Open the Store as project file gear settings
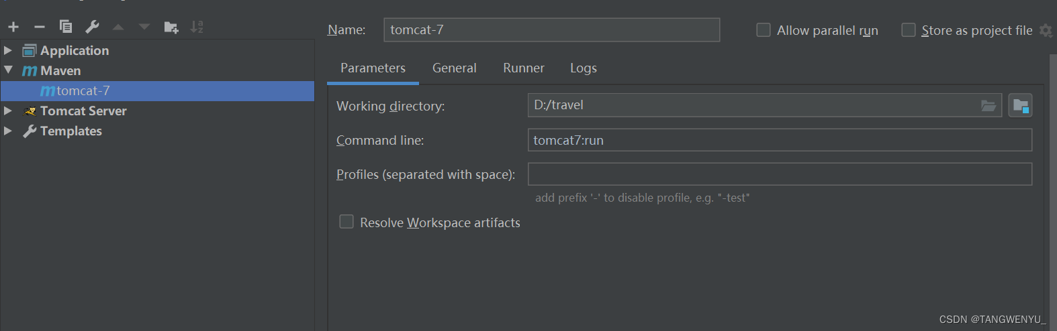1057x331 pixels. point(1046,30)
